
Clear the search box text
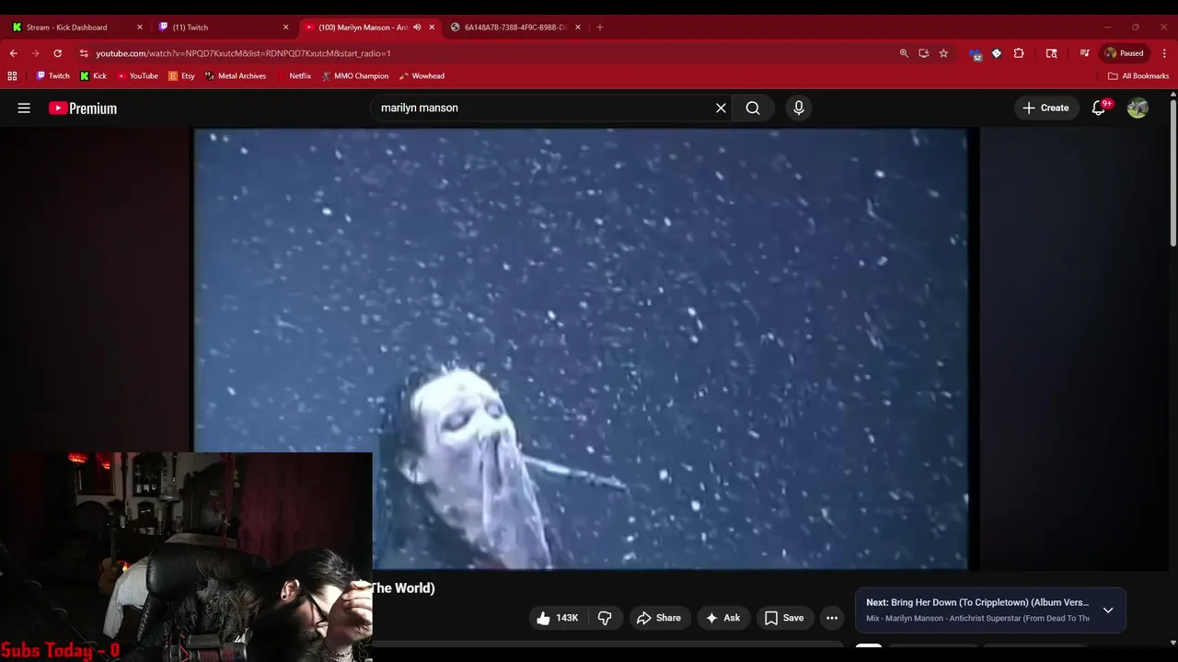(721, 108)
